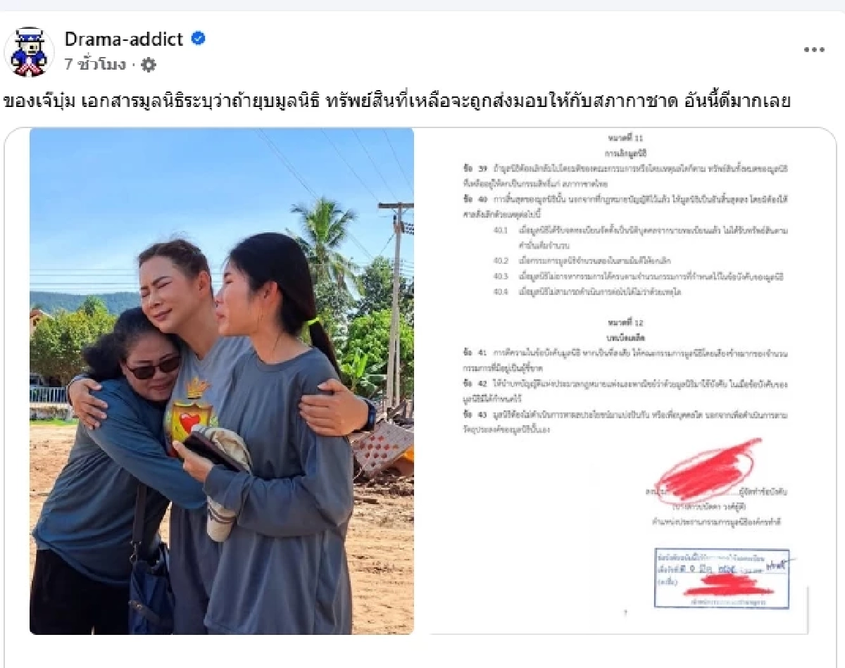This screenshot has height=668, width=845.
Task: Open the photo of three women hugging
Action: tap(222, 381)
